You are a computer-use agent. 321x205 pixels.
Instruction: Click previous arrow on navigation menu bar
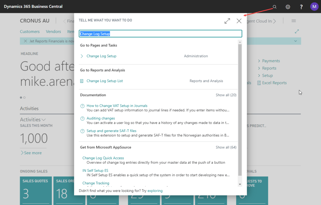[x=65, y=21]
